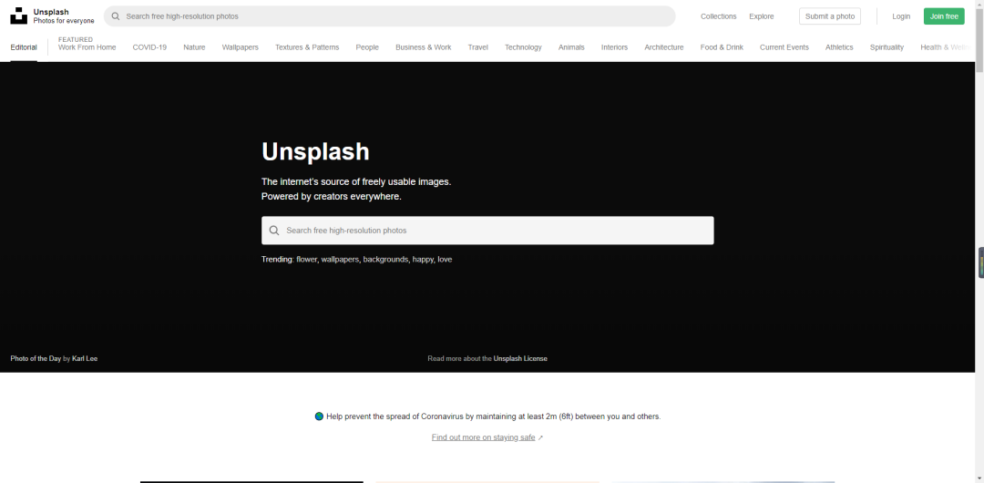984x483 pixels.
Task: Click the globe emoji icon in Coronavirus notice
Action: (319, 416)
